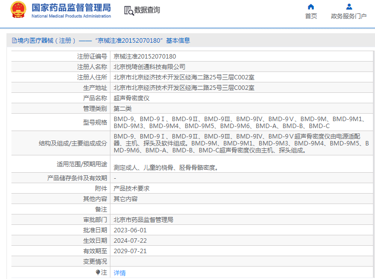The image size is (375, 279).
Task: Click the 首页 home icon
Action: point(311,6)
